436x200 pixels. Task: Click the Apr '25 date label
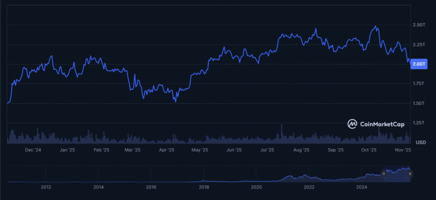pyautogui.click(x=166, y=150)
